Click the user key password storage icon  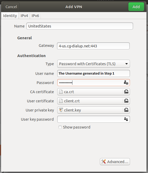[x=126, y=119]
